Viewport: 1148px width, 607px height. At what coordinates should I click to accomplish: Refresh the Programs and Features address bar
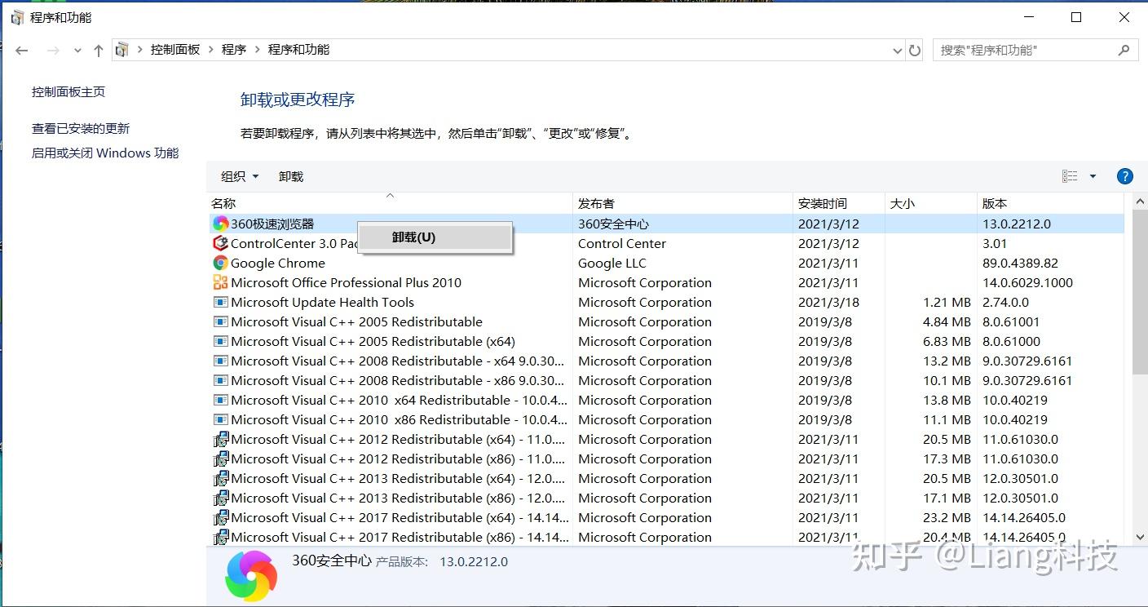tap(915, 51)
